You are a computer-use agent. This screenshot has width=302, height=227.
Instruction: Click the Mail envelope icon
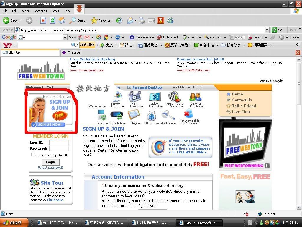pos(130,20)
